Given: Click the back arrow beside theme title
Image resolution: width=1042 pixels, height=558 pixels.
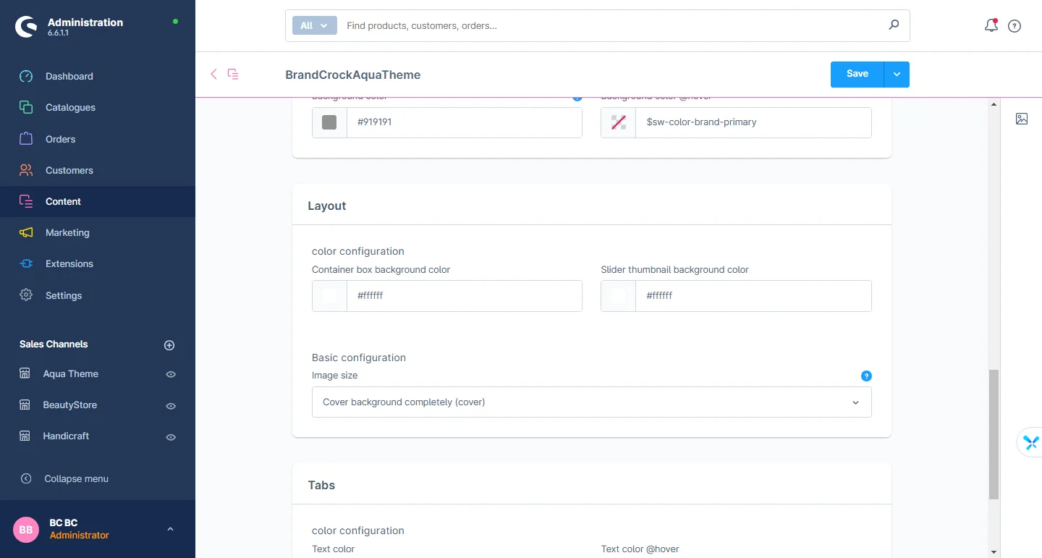Looking at the screenshot, I should (x=213, y=74).
